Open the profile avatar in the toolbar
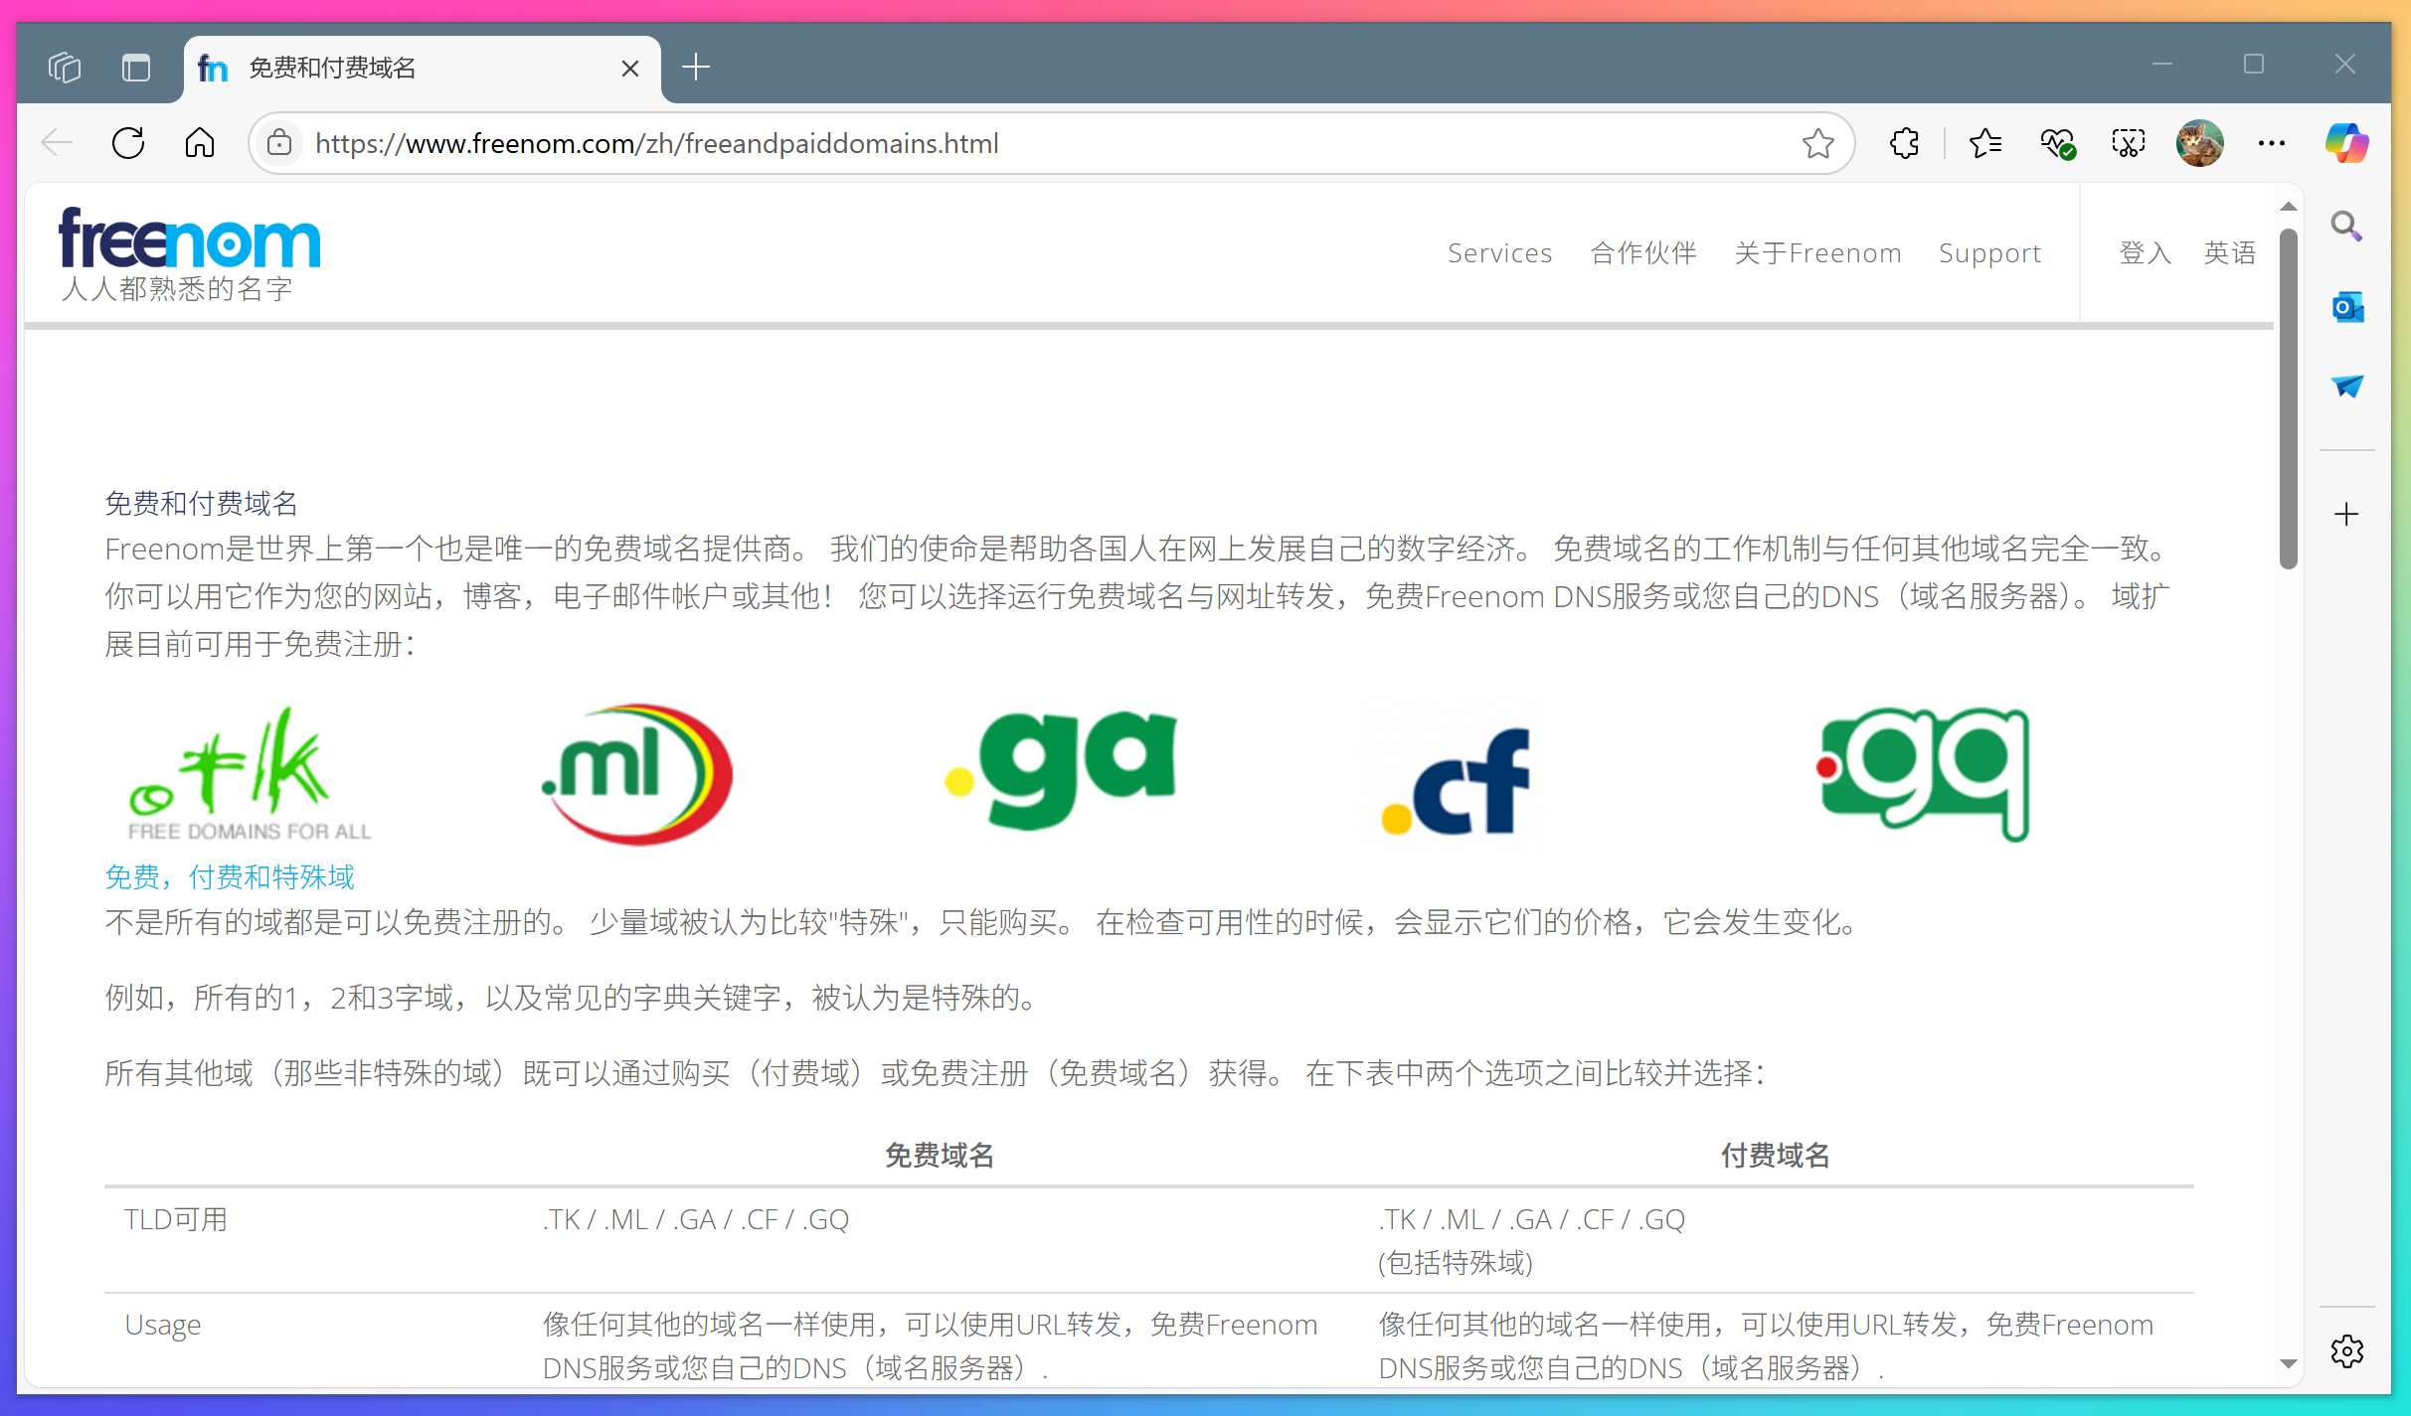The width and height of the screenshot is (2411, 1416). click(x=2199, y=142)
